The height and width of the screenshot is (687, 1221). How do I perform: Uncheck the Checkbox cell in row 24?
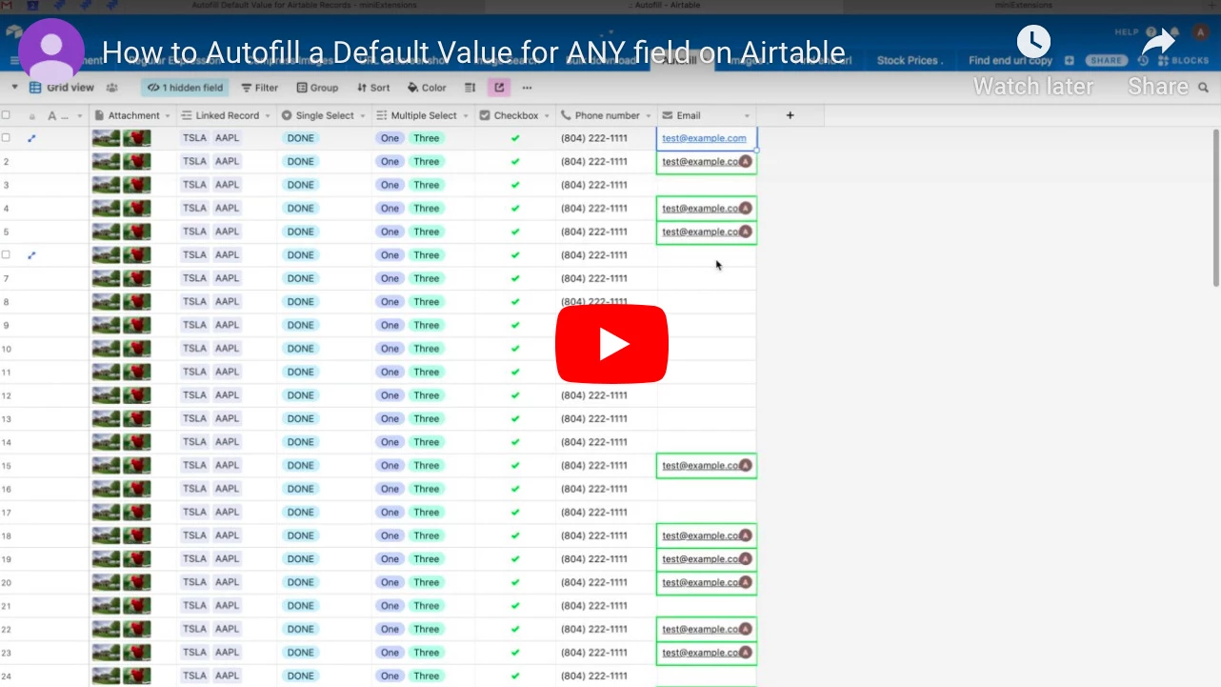515,676
